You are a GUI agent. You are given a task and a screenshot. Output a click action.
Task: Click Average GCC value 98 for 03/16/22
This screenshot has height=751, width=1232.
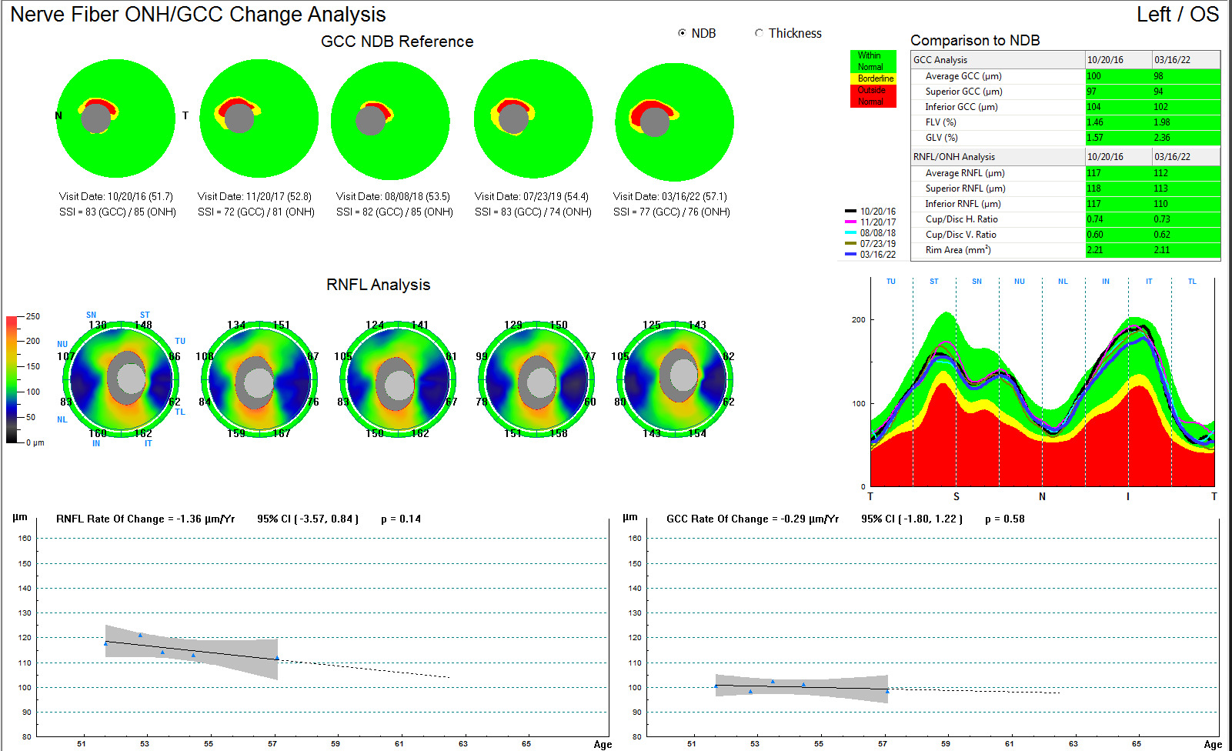(1186, 76)
